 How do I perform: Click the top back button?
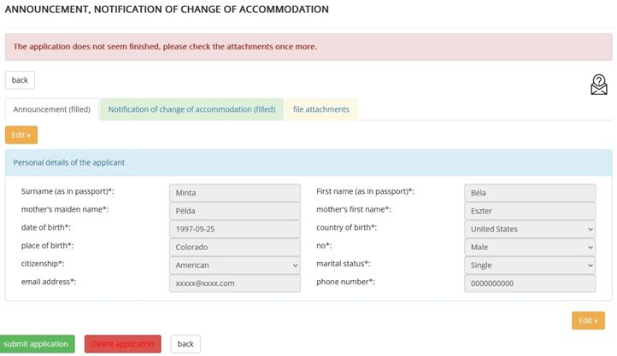20,80
